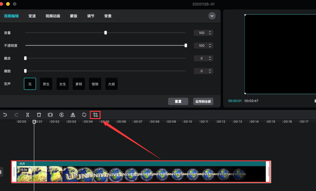This screenshot has width=316, height=191.
Task: Click the clip's right trim handle
Action: [268, 172]
